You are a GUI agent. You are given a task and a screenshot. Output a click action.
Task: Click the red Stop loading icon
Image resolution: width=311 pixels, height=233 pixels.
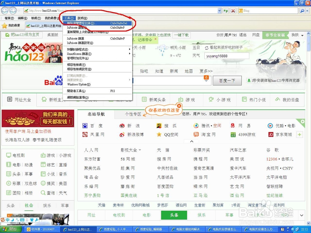coord(233,11)
